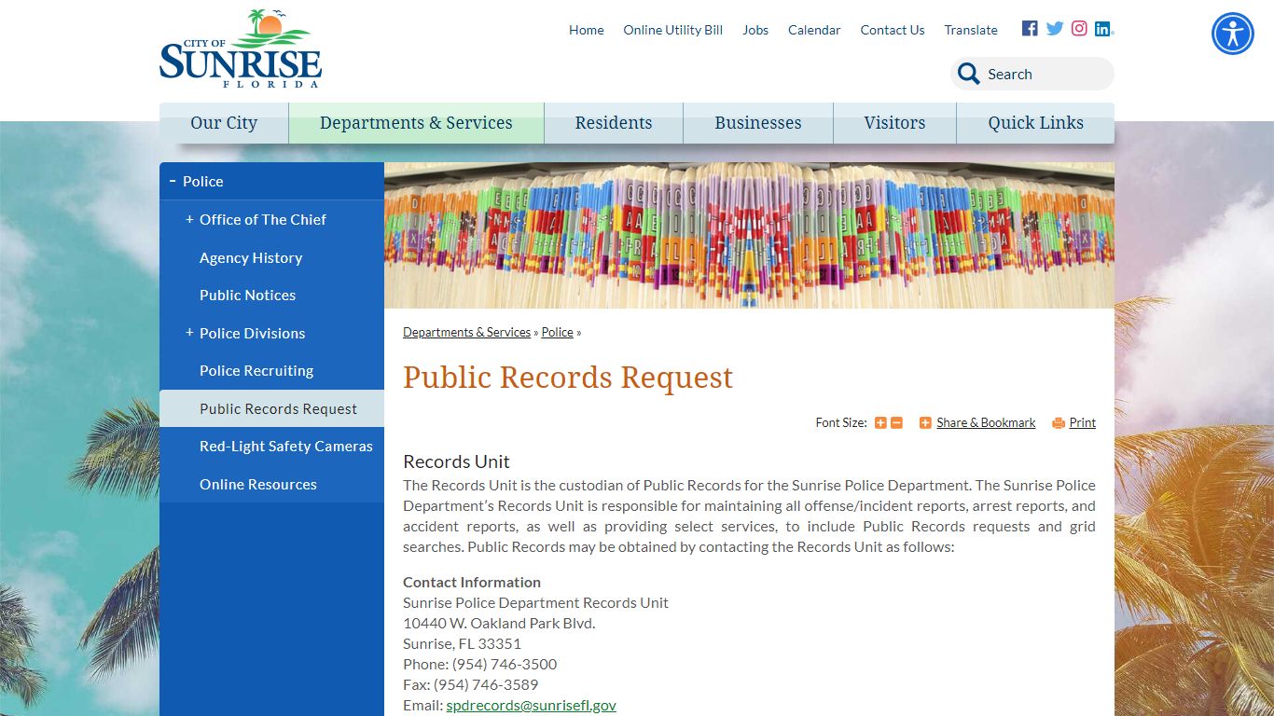Click the Font Size: label

841,422
